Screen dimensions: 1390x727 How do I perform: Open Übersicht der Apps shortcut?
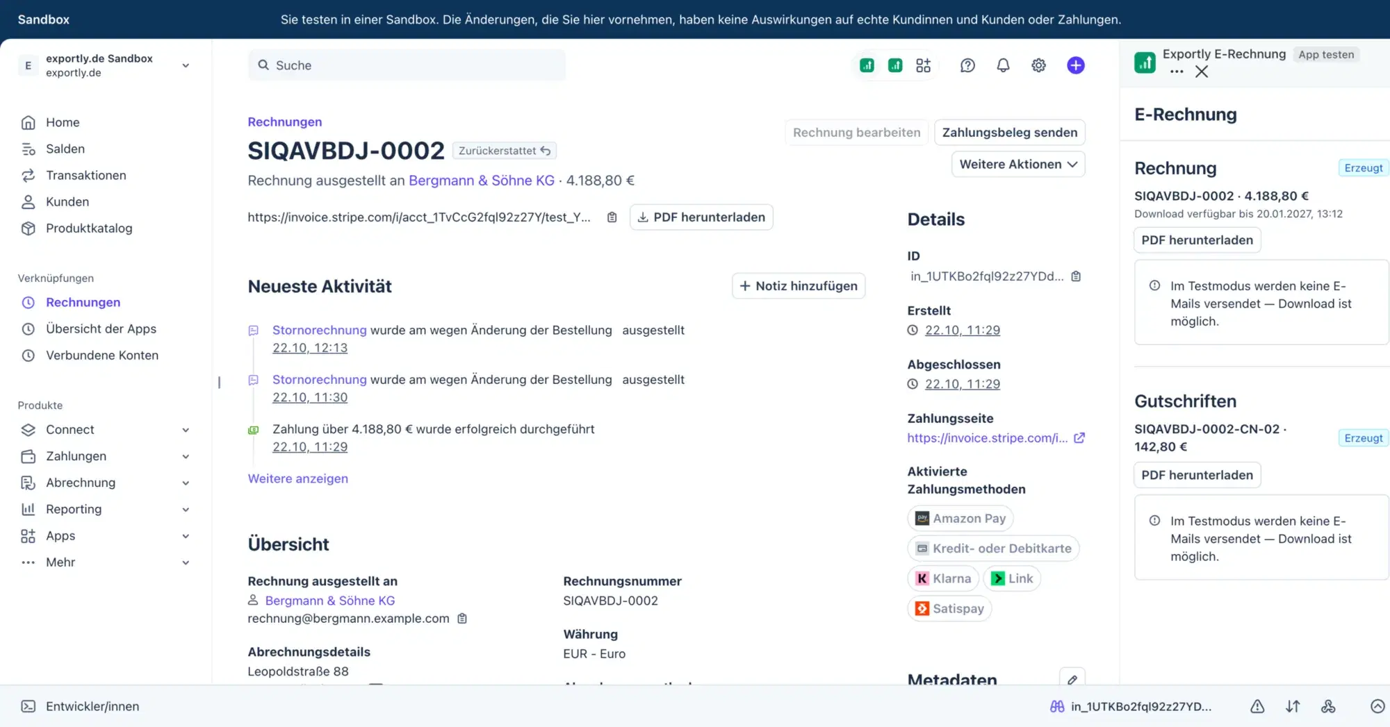point(101,328)
